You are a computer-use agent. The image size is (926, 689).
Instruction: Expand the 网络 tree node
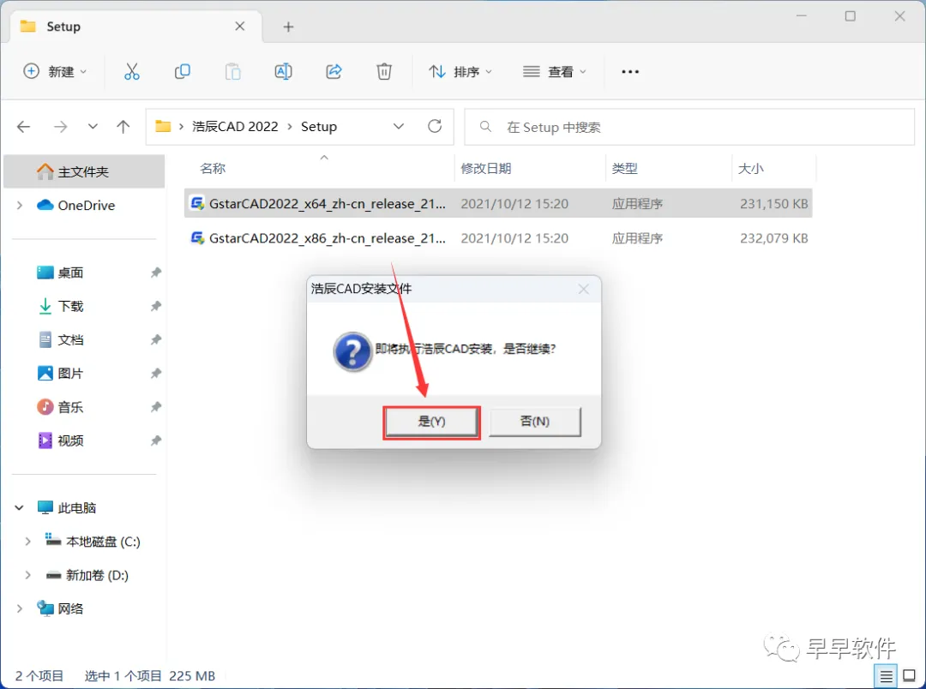20,608
